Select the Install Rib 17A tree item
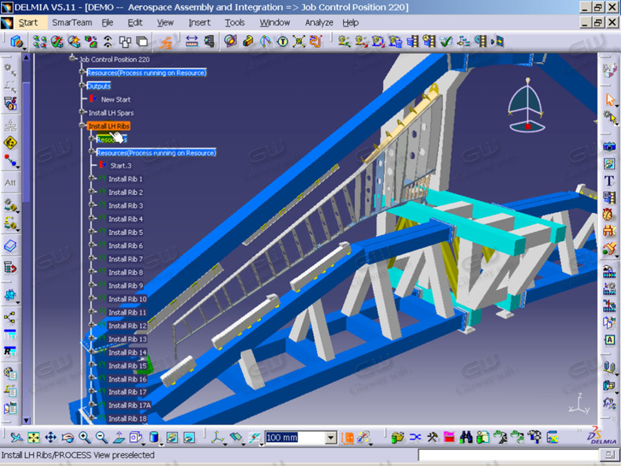The width and height of the screenshot is (621, 466). (x=130, y=405)
